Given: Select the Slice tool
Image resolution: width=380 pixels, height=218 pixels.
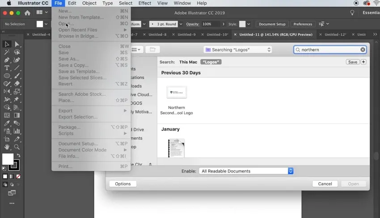Looking at the screenshot, I should tap(17, 139).
